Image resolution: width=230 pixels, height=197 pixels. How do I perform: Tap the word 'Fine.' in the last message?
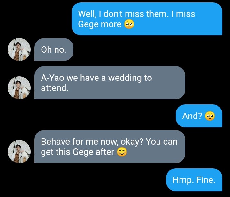click(x=206, y=180)
